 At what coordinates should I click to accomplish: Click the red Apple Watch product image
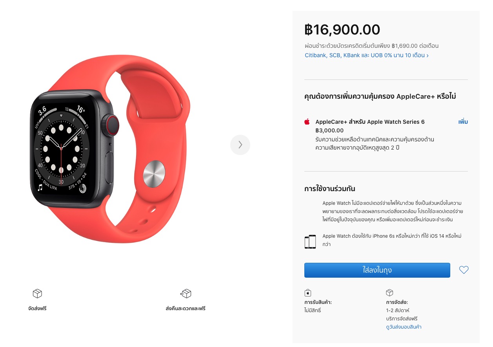point(111,149)
